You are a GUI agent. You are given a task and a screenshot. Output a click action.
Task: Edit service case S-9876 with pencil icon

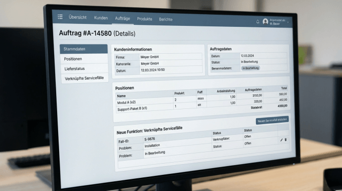(x=281, y=140)
